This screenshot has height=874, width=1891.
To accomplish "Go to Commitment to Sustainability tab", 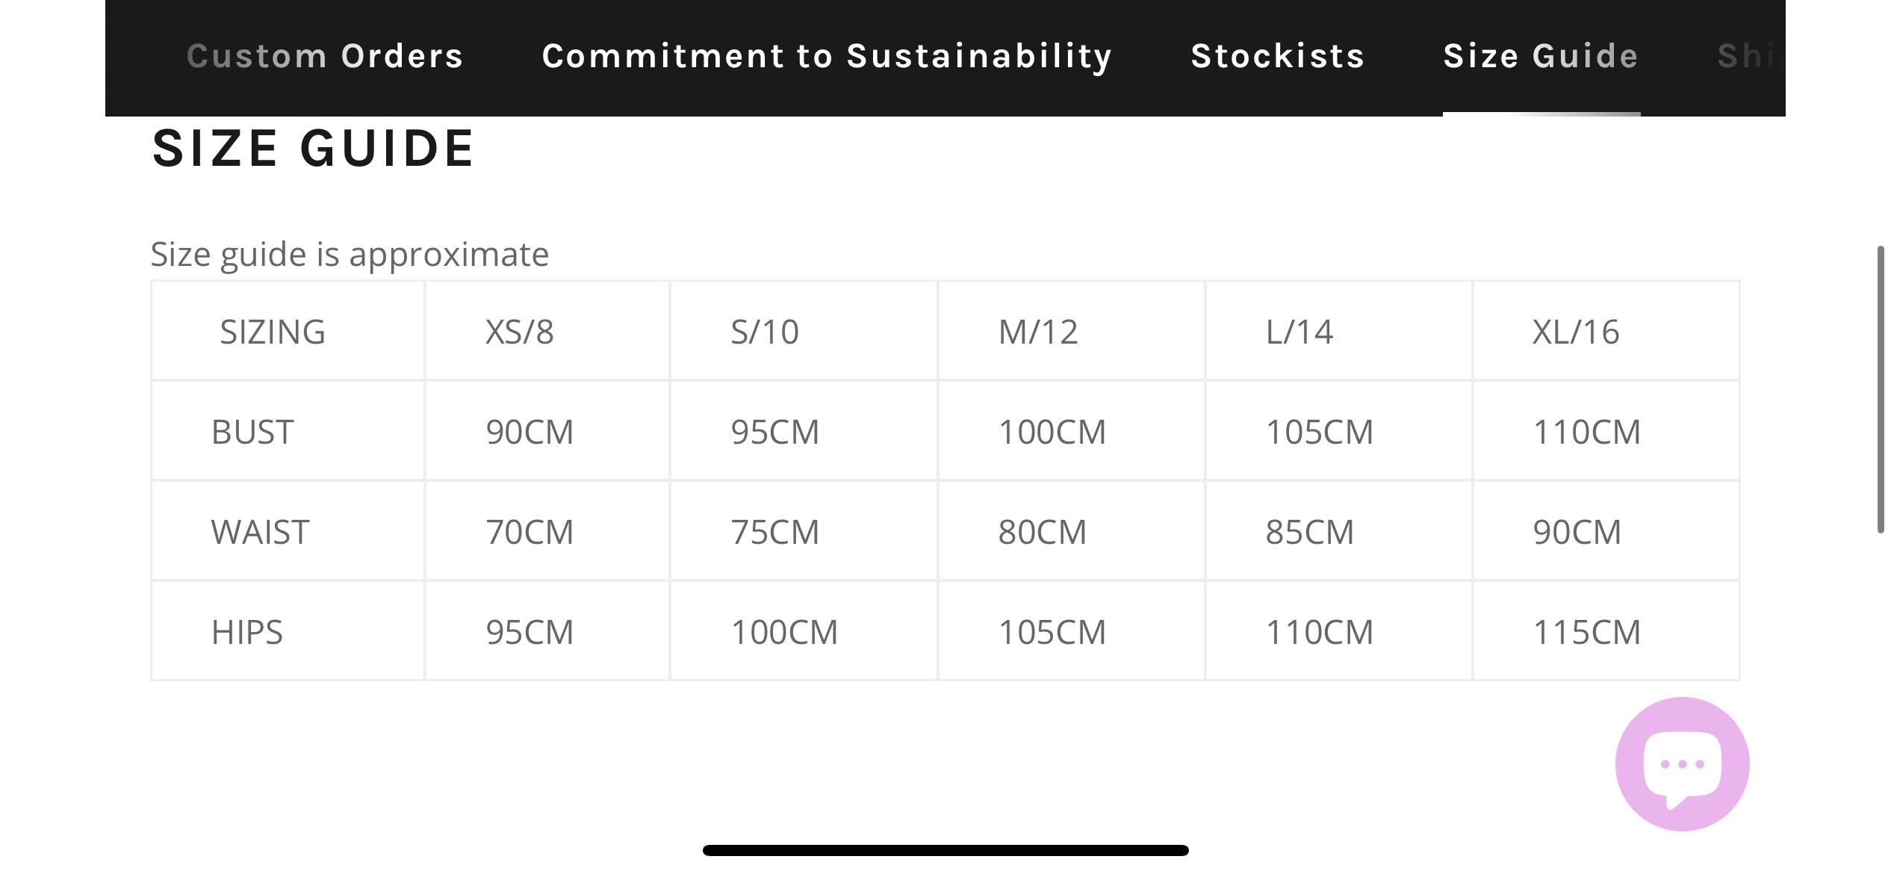I will pos(827,57).
